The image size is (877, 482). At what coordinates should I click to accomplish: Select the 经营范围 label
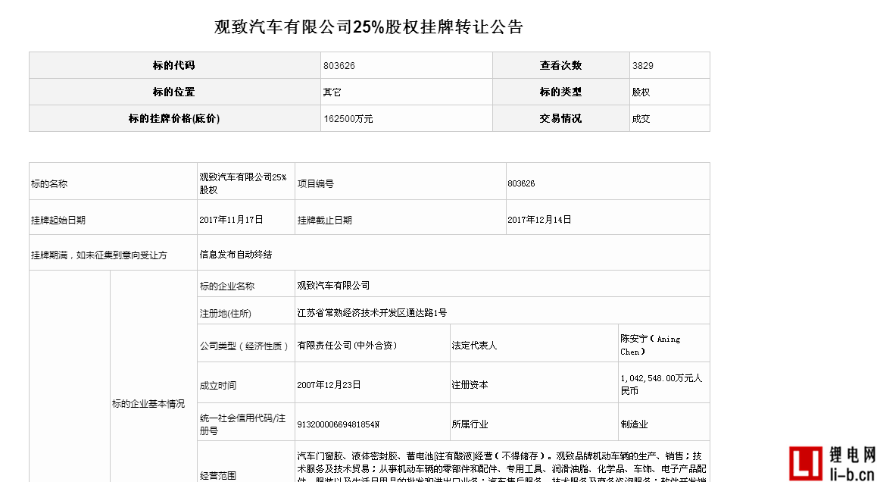(218, 477)
